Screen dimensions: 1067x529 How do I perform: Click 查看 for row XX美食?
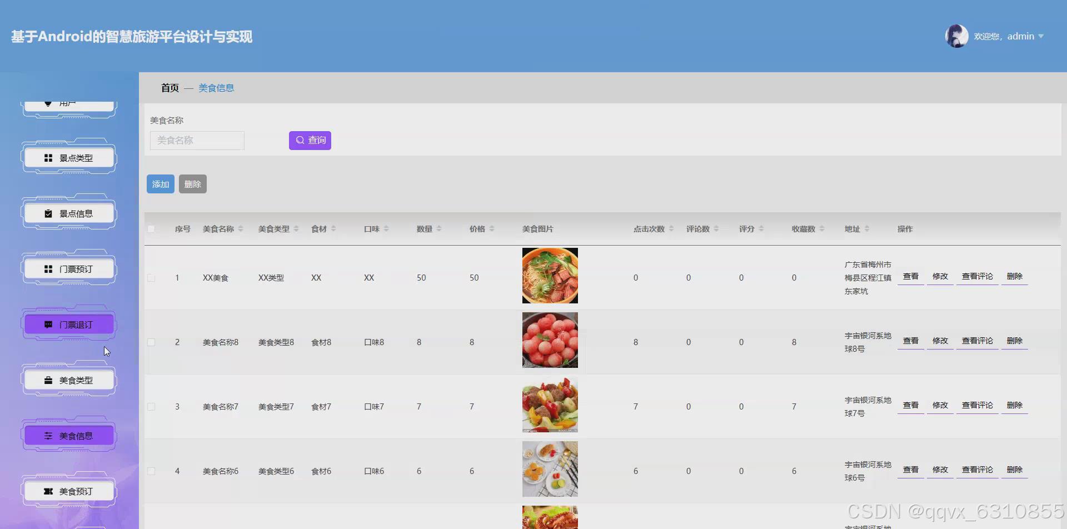(911, 277)
